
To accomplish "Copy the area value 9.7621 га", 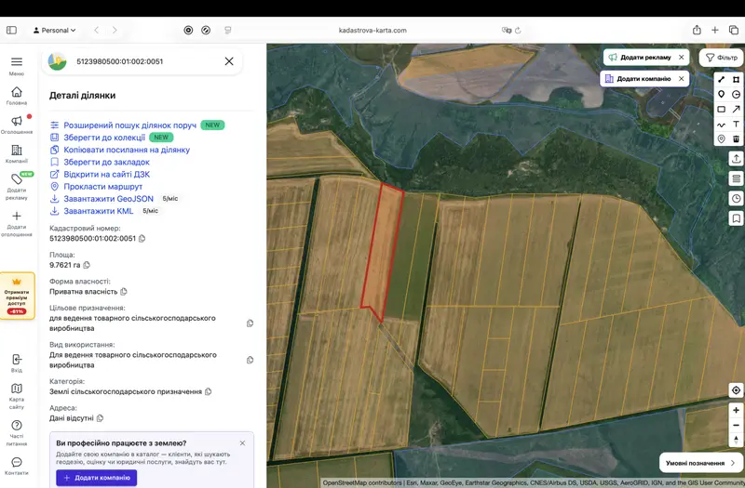I will pos(87,265).
